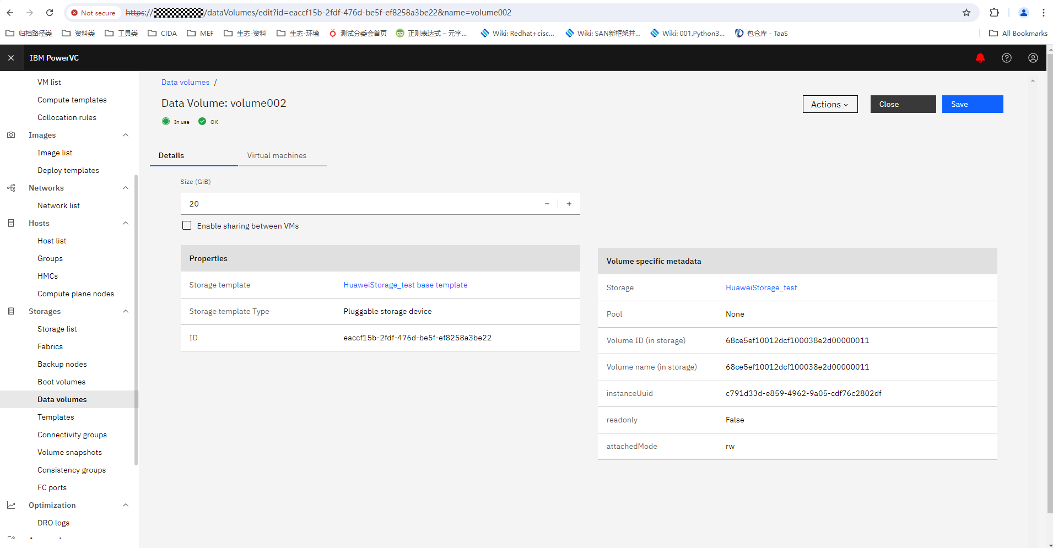Click the Storages icon in the sidebar

(11, 311)
